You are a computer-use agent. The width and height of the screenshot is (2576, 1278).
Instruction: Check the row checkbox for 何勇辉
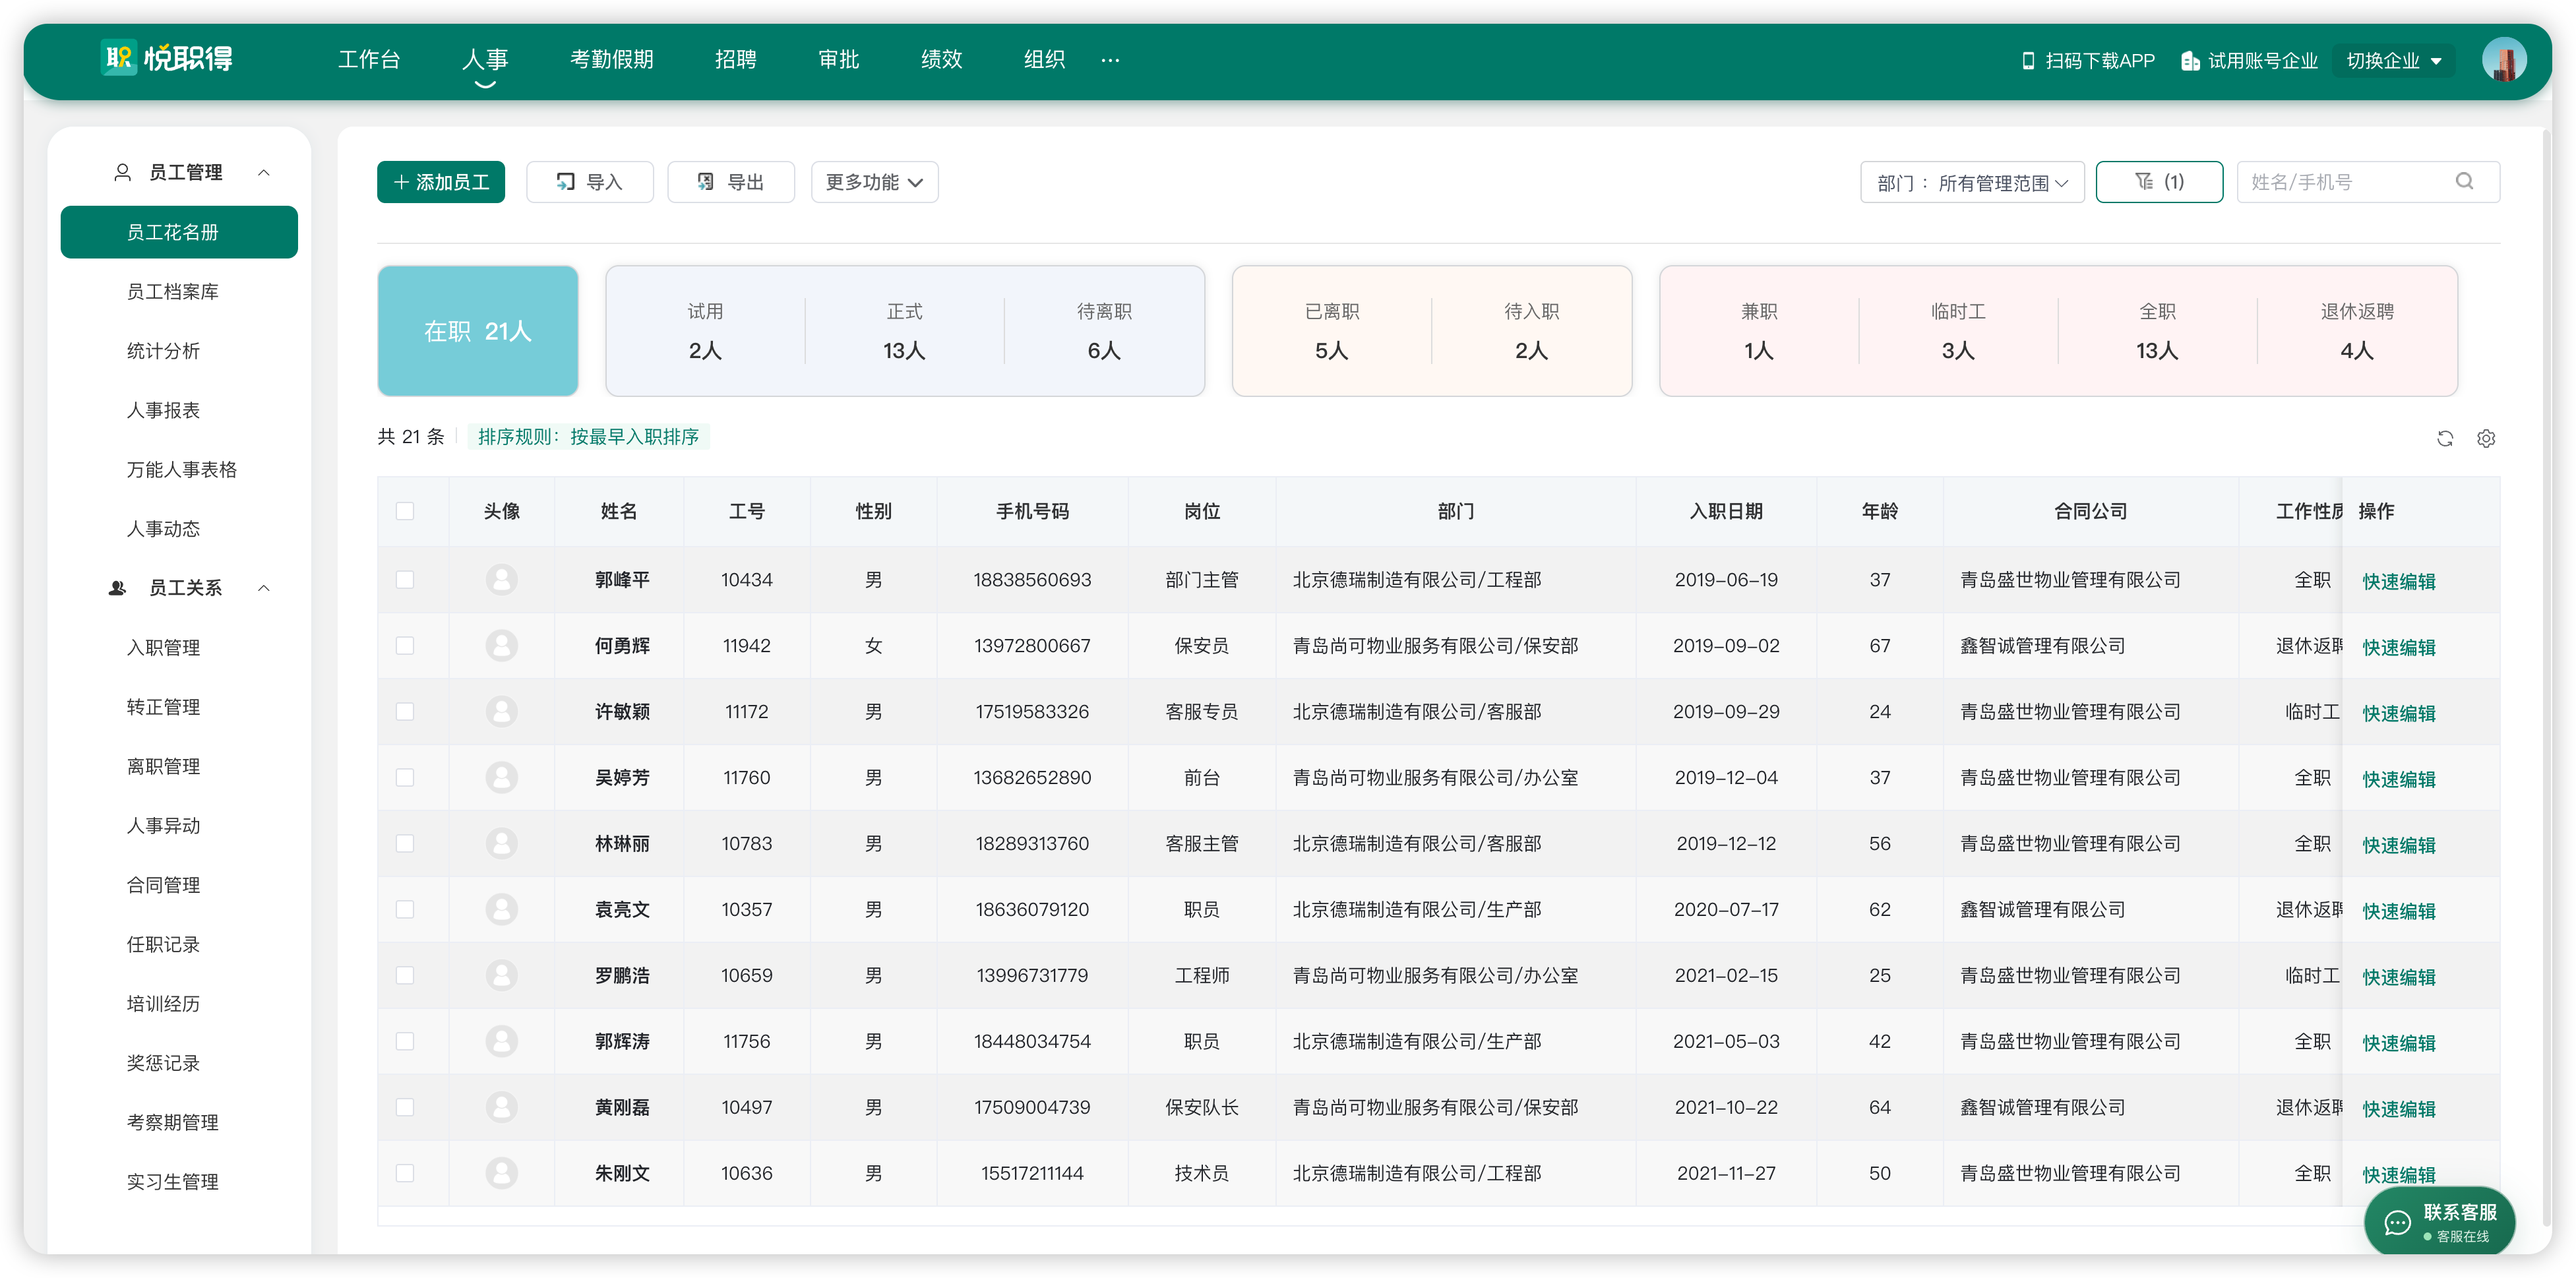point(404,645)
